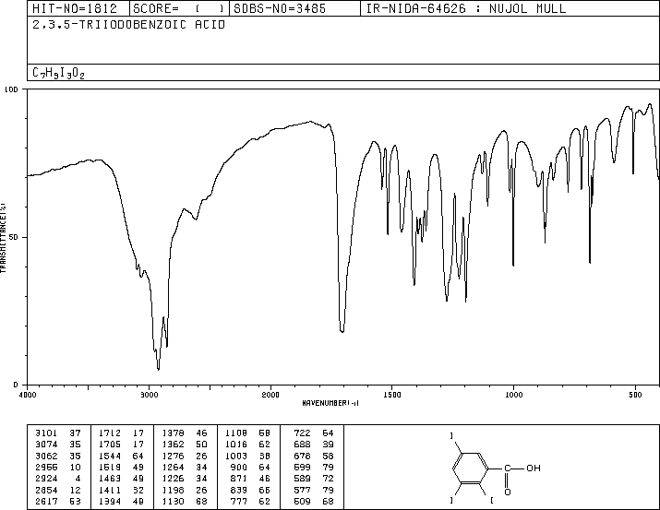Viewport: 660px width, 510px height.
Task: Click the 4000 tick label on the wavenumber axis
Action: pos(28,395)
